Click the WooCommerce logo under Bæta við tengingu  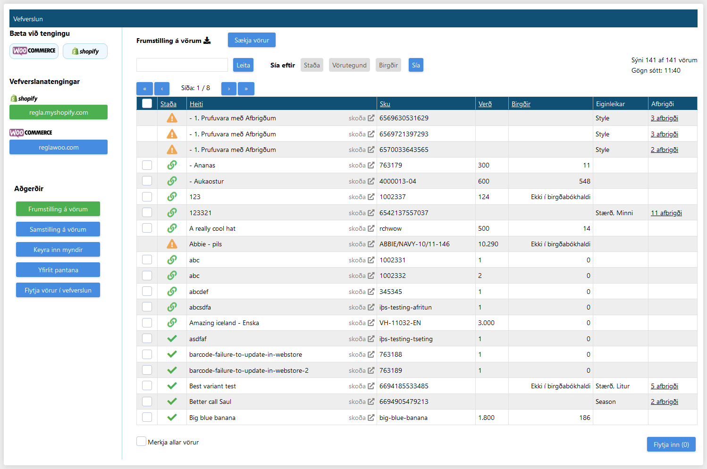point(34,51)
